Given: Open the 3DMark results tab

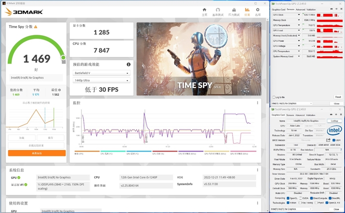Looking at the screenshot, I should click(x=247, y=12).
